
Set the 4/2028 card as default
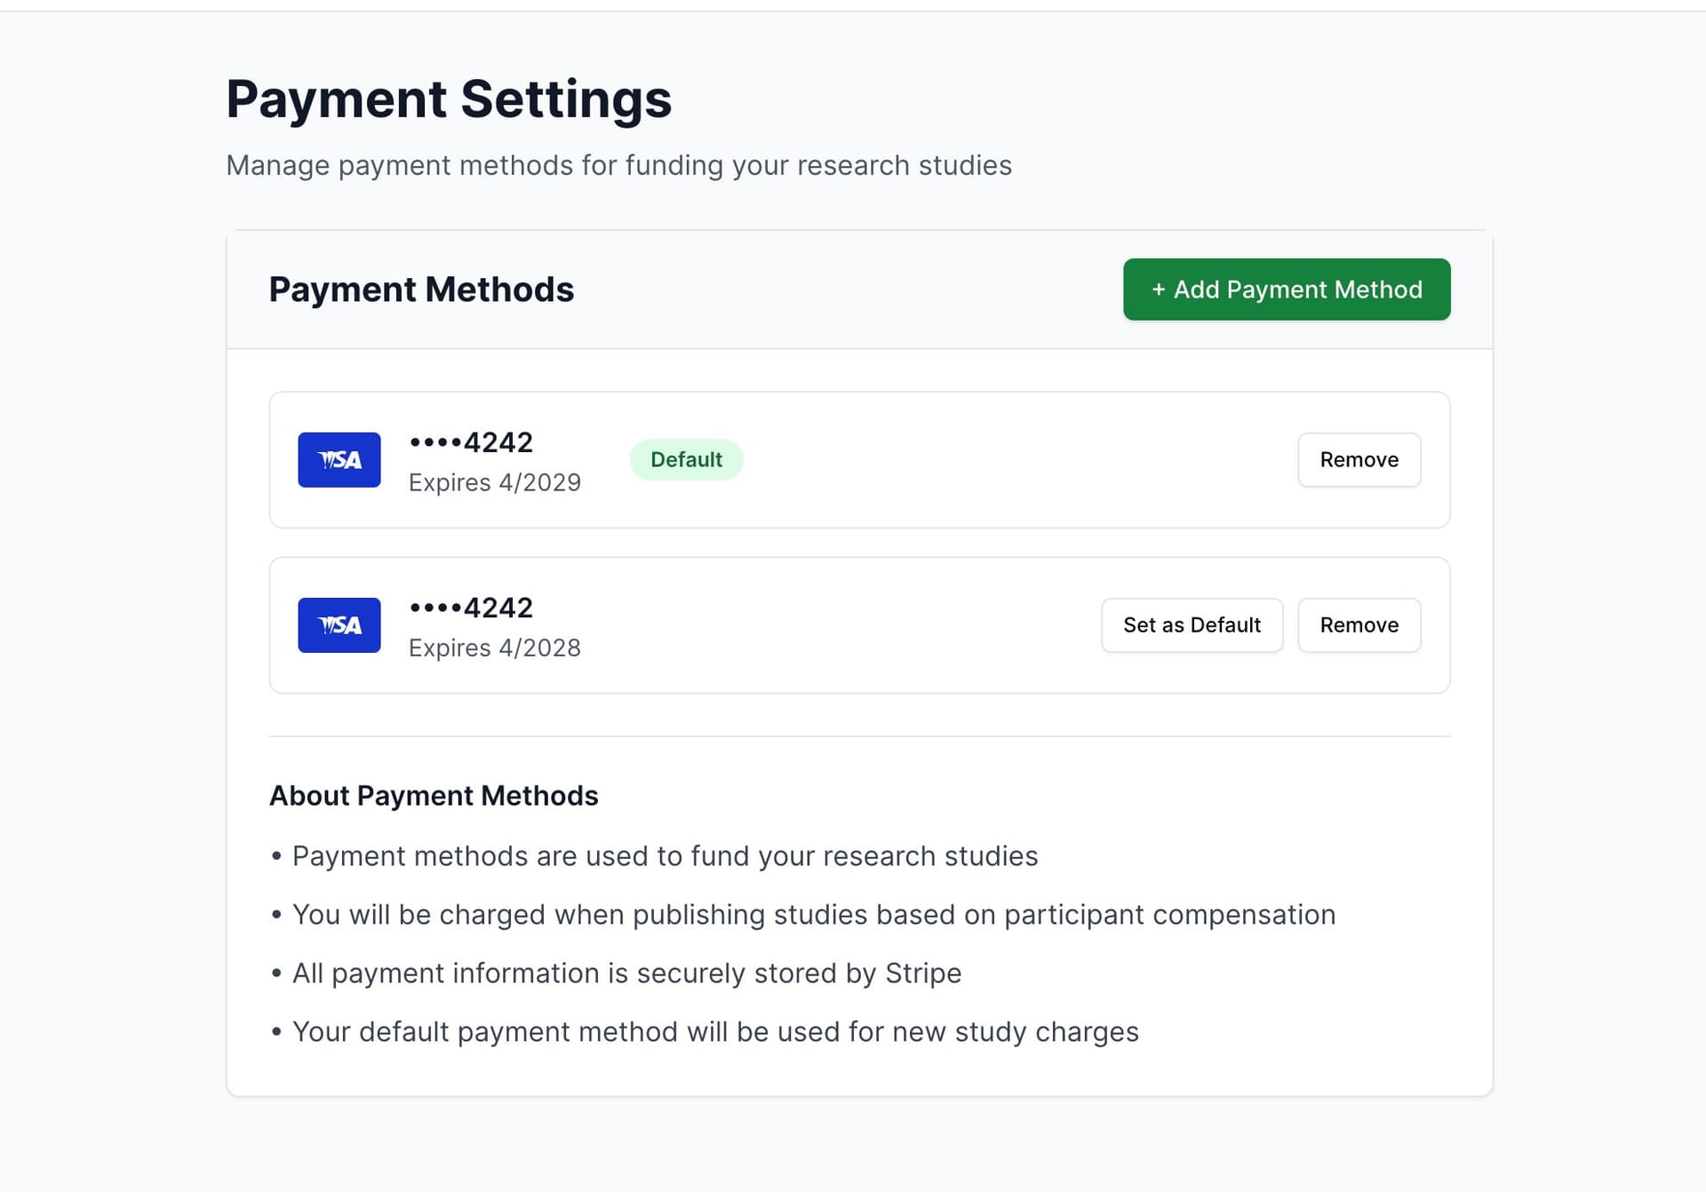1192,624
